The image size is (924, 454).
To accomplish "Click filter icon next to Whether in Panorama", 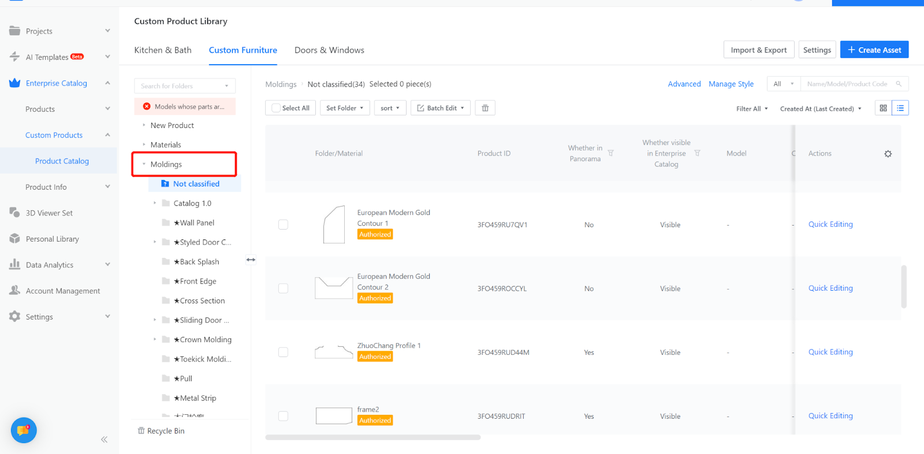I will click(x=610, y=153).
